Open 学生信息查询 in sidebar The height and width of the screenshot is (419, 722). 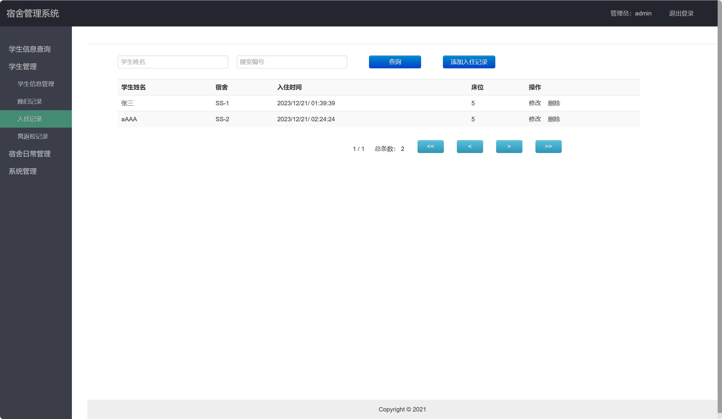tap(30, 49)
